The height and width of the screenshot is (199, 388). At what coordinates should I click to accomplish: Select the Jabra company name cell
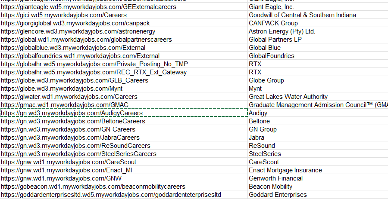(x=318, y=138)
